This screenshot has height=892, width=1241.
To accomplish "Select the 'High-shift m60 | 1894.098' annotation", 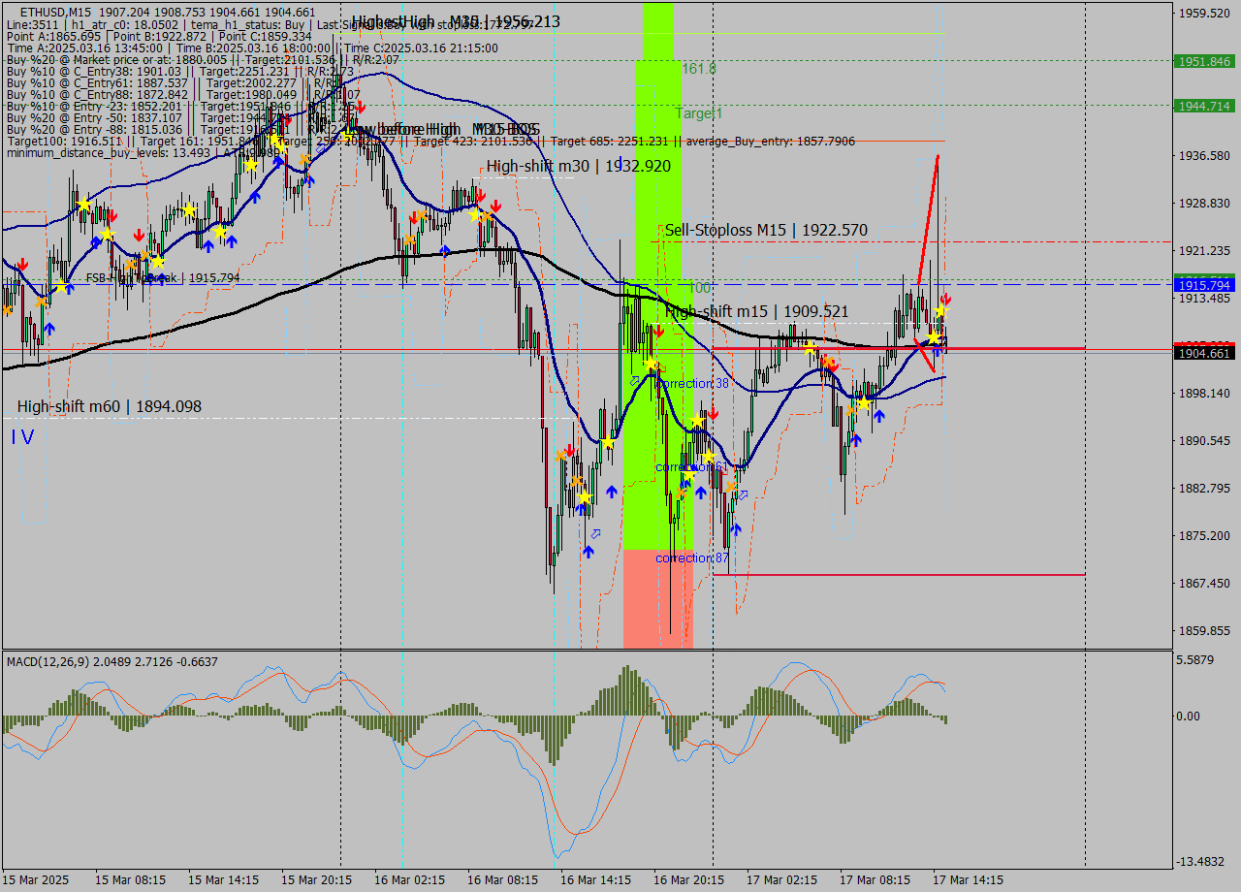I will pos(110,406).
